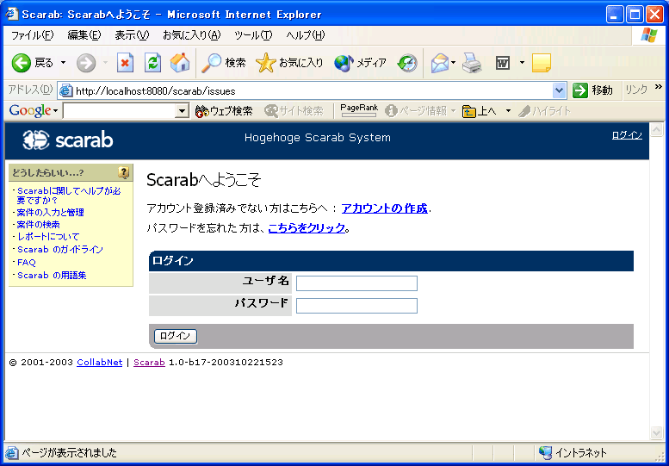
Task: Click the intranet zone icon in the status bar
Action: (545, 452)
